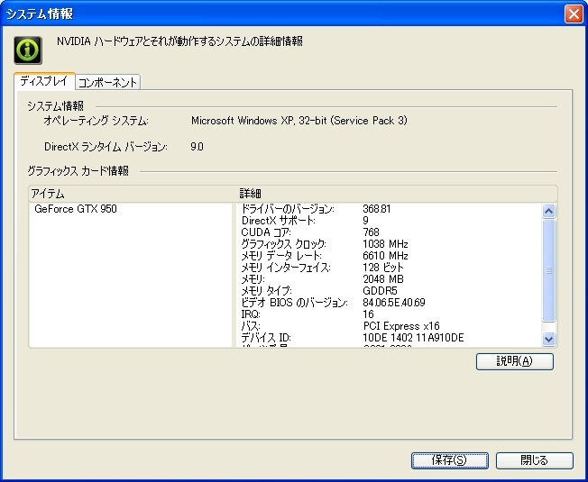Select the GeForce GTX 950 item
This screenshot has width=588, height=482.
[76, 209]
